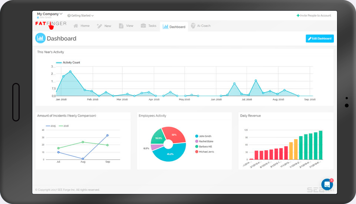
Task: Click the FAT FINGER logo
Action: point(51,24)
